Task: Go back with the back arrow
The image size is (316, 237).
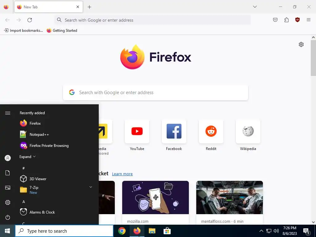Action: pyautogui.click(x=7, y=20)
